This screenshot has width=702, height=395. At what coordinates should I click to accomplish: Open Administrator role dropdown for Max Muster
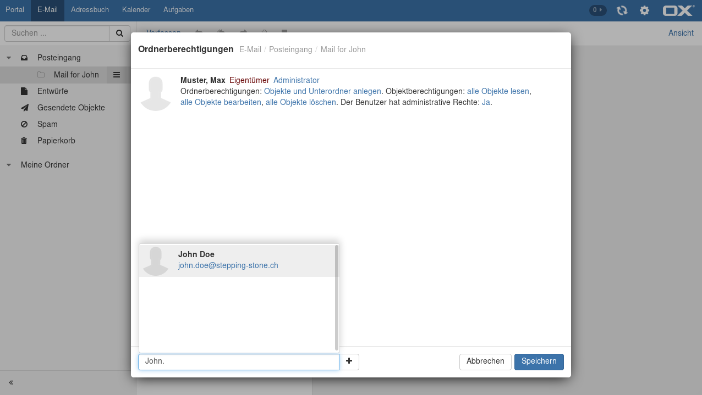click(296, 80)
